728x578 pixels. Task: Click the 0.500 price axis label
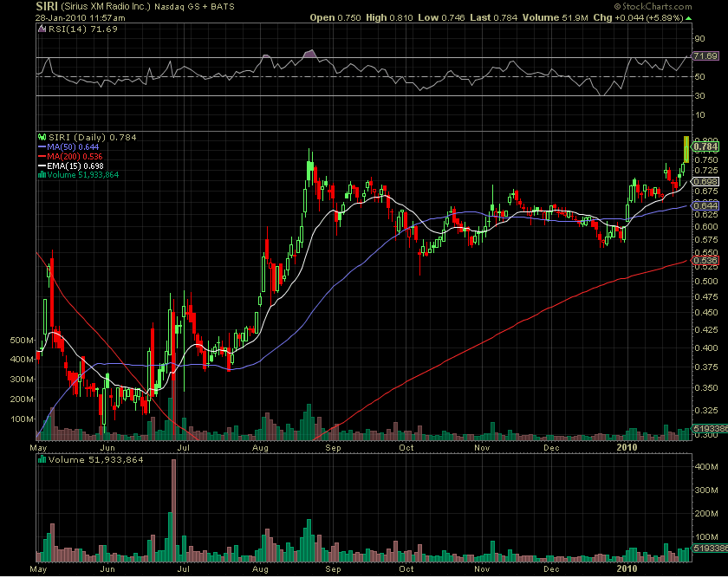point(706,282)
